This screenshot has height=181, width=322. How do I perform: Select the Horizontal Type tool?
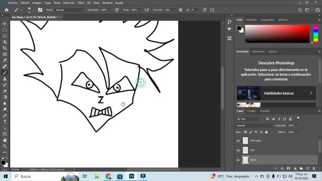click(x=5, y=122)
